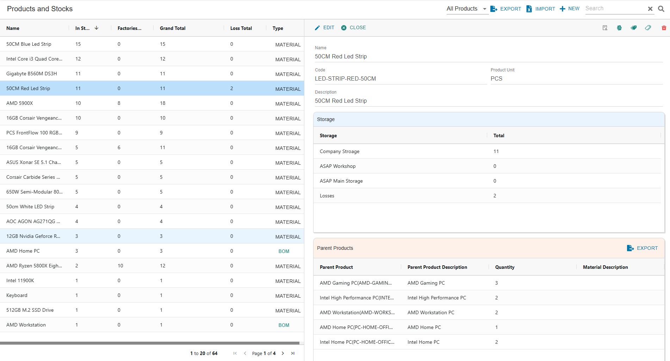Click the grey stamp document icon
The width and height of the screenshot is (670, 361).
[605, 28]
